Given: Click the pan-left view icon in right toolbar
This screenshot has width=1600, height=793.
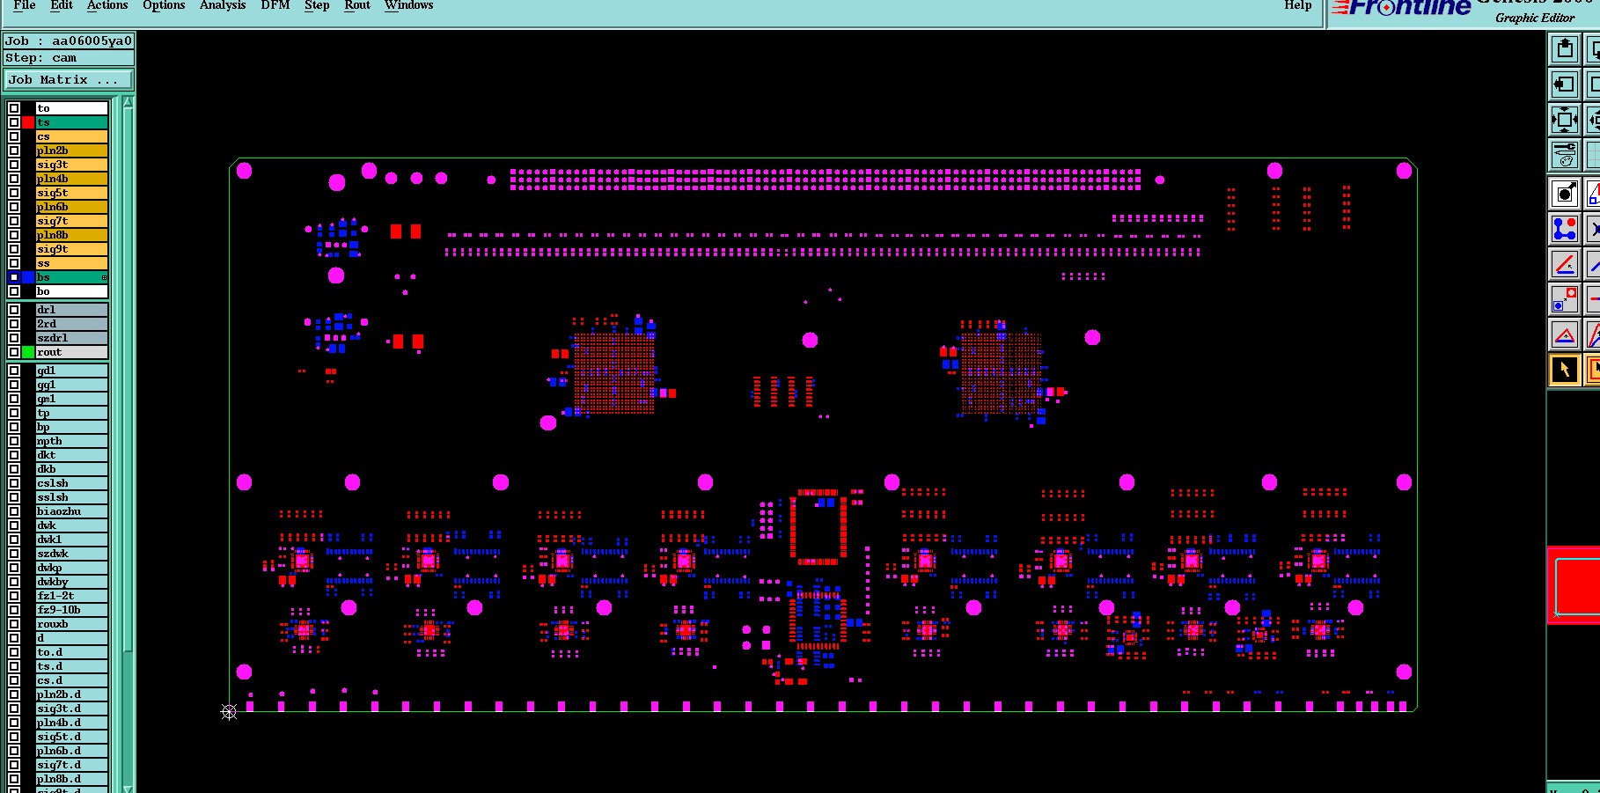Looking at the screenshot, I should (1564, 84).
